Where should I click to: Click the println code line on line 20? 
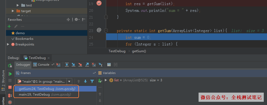click(x=163, y=10)
